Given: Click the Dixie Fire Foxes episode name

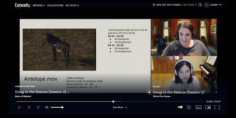Looking at the screenshot, I should coord(162,96).
